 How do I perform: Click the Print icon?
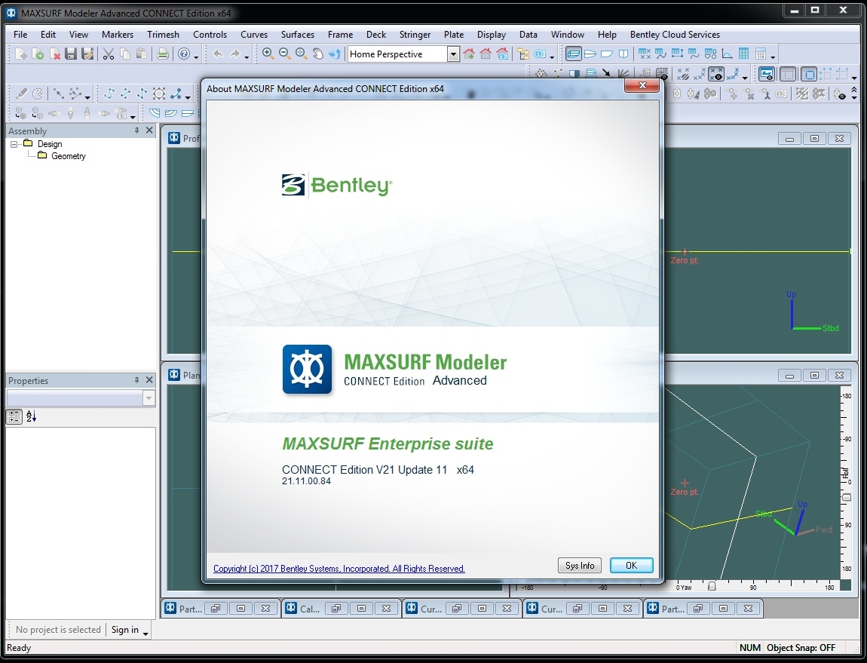pos(163,54)
